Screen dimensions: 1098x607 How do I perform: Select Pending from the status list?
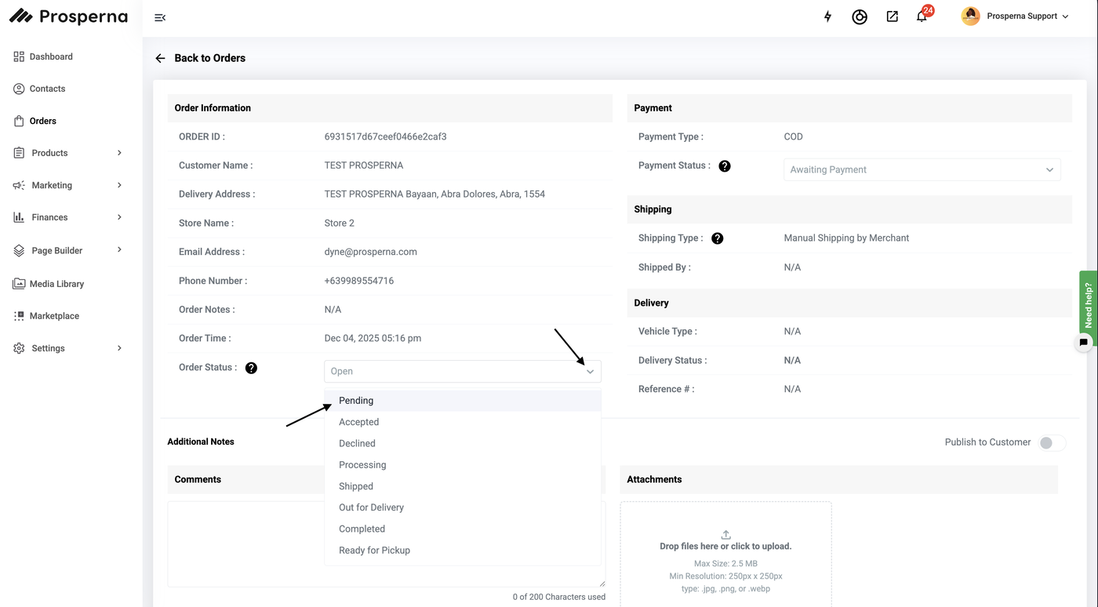click(x=356, y=401)
